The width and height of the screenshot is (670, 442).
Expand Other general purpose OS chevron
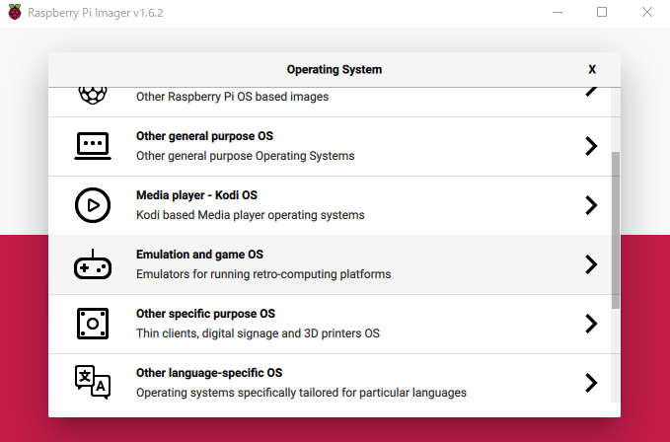coord(591,146)
